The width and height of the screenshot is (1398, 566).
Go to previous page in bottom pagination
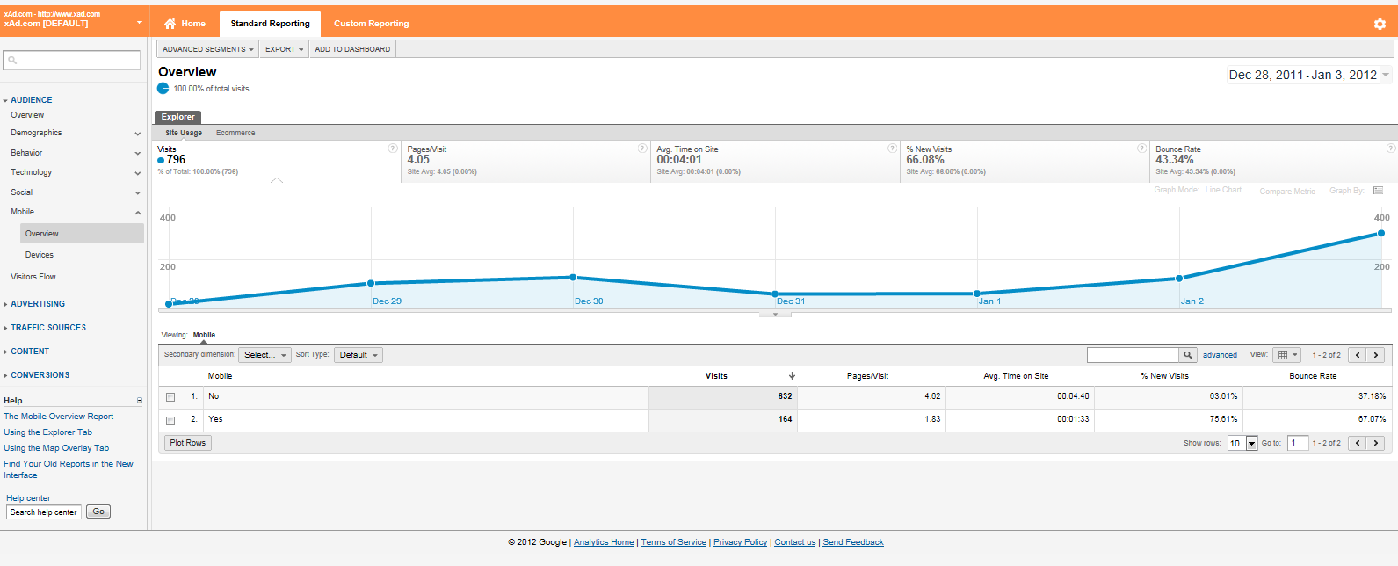[x=1358, y=443]
